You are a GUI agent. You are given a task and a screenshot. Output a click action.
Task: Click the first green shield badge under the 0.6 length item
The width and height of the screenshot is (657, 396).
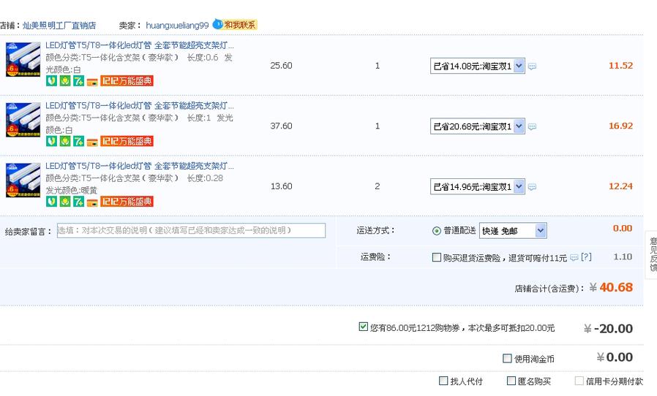(x=51, y=80)
